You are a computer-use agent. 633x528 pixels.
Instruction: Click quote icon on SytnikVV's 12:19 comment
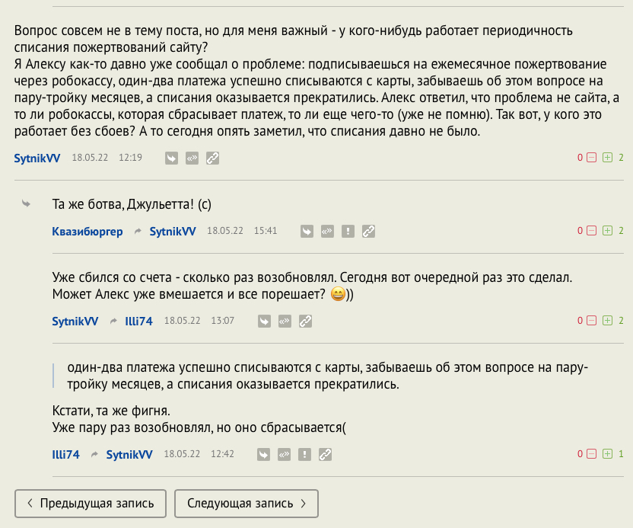click(x=192, y=158)
